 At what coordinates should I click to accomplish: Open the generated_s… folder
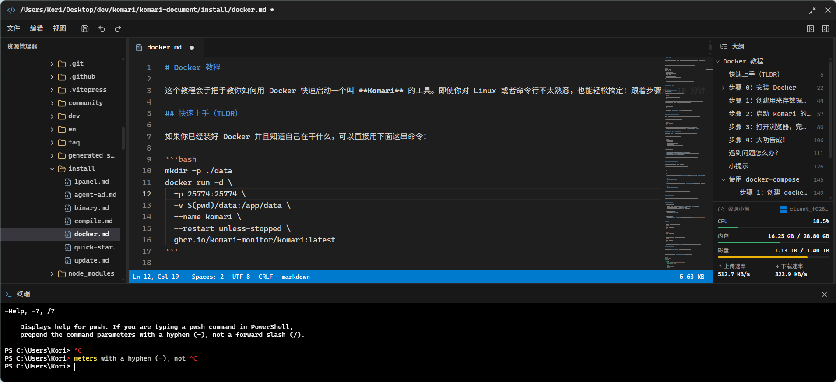point(91,155)
